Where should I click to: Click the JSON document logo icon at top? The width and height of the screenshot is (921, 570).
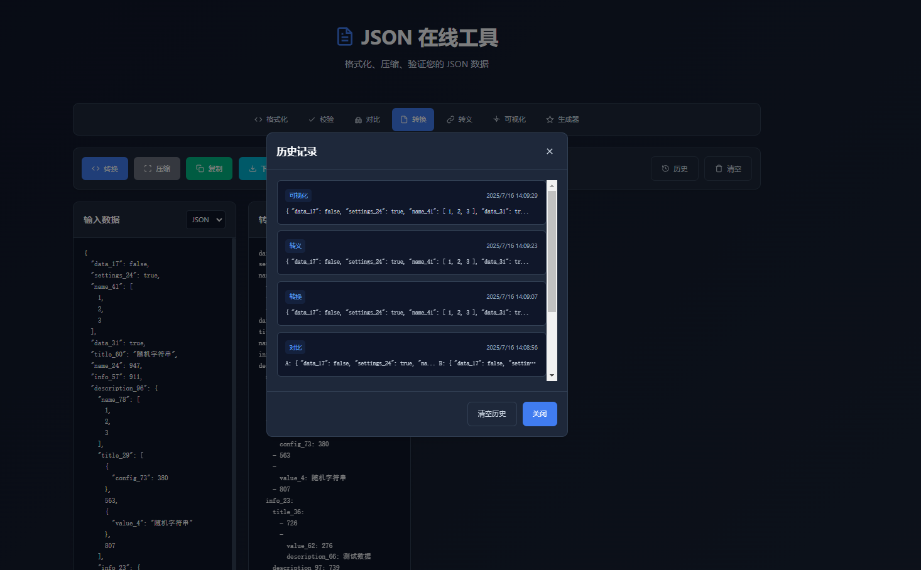point(345,36)
